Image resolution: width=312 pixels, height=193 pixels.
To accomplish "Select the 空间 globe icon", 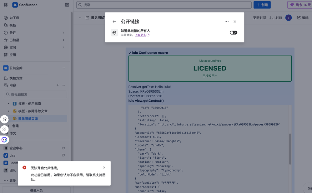I will [x=6, y=47].
